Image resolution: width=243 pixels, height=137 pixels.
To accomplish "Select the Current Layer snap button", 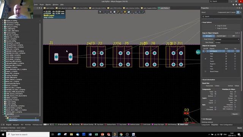I will [221, 36].
